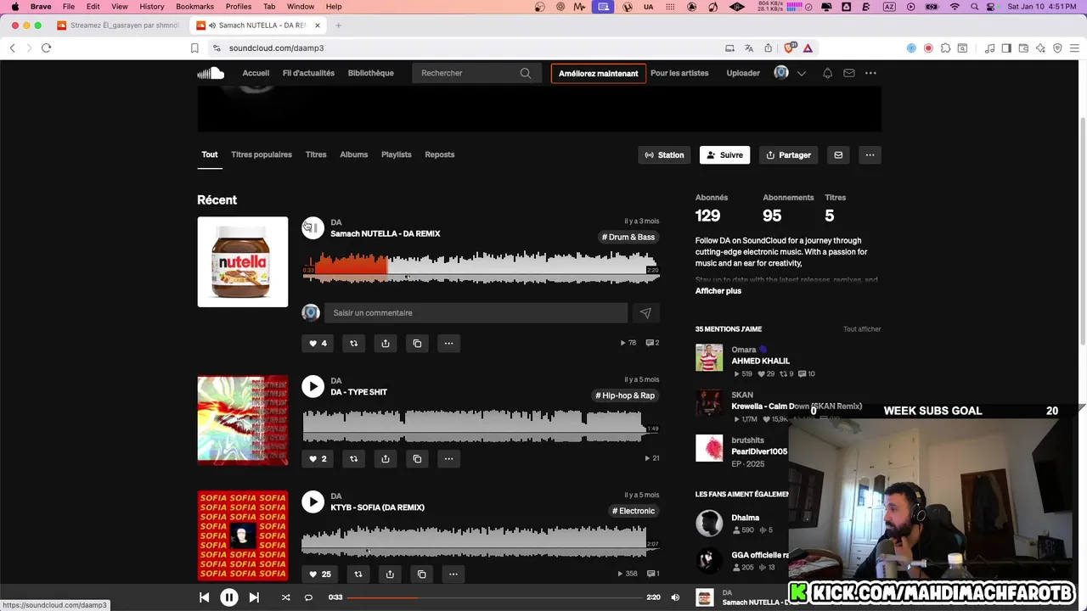Switch to the Titres tab
1087x611 pixels.
[x=316, y=154]
